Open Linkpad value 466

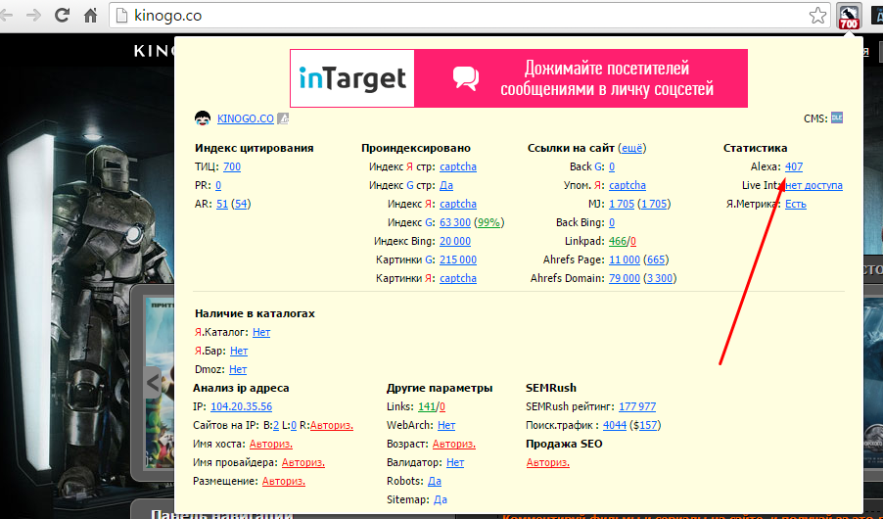pos(618,241)
